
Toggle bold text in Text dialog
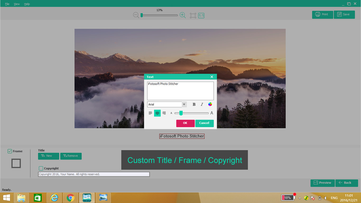[x=194, y=104]
